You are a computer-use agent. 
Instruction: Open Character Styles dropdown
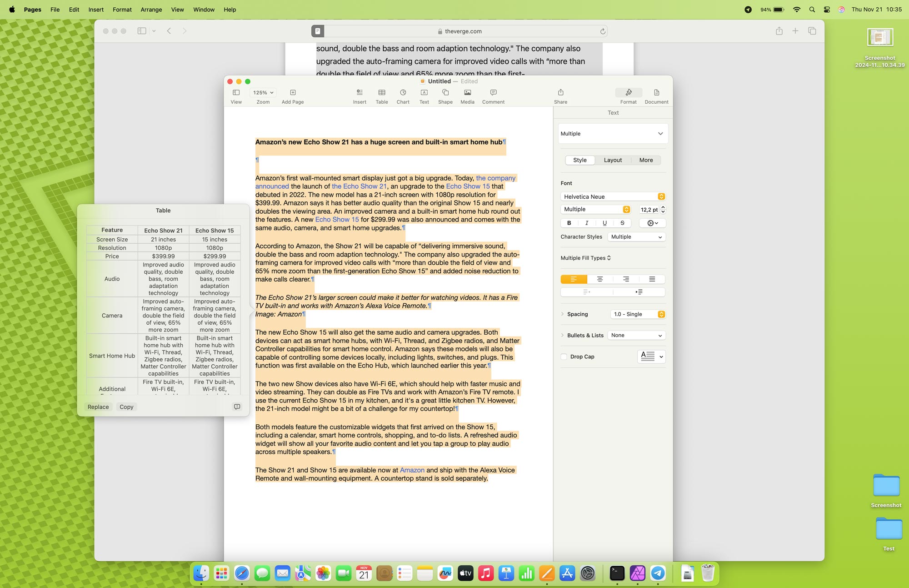(x=636, y=237)
